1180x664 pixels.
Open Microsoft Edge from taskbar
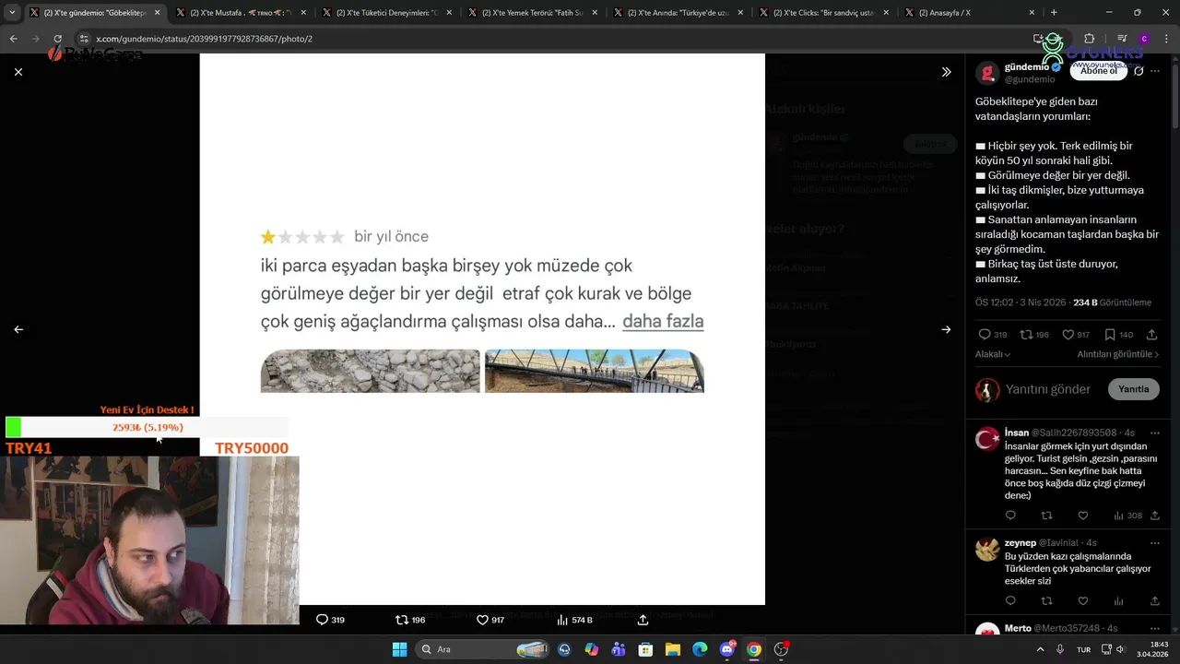click(700, 649)
